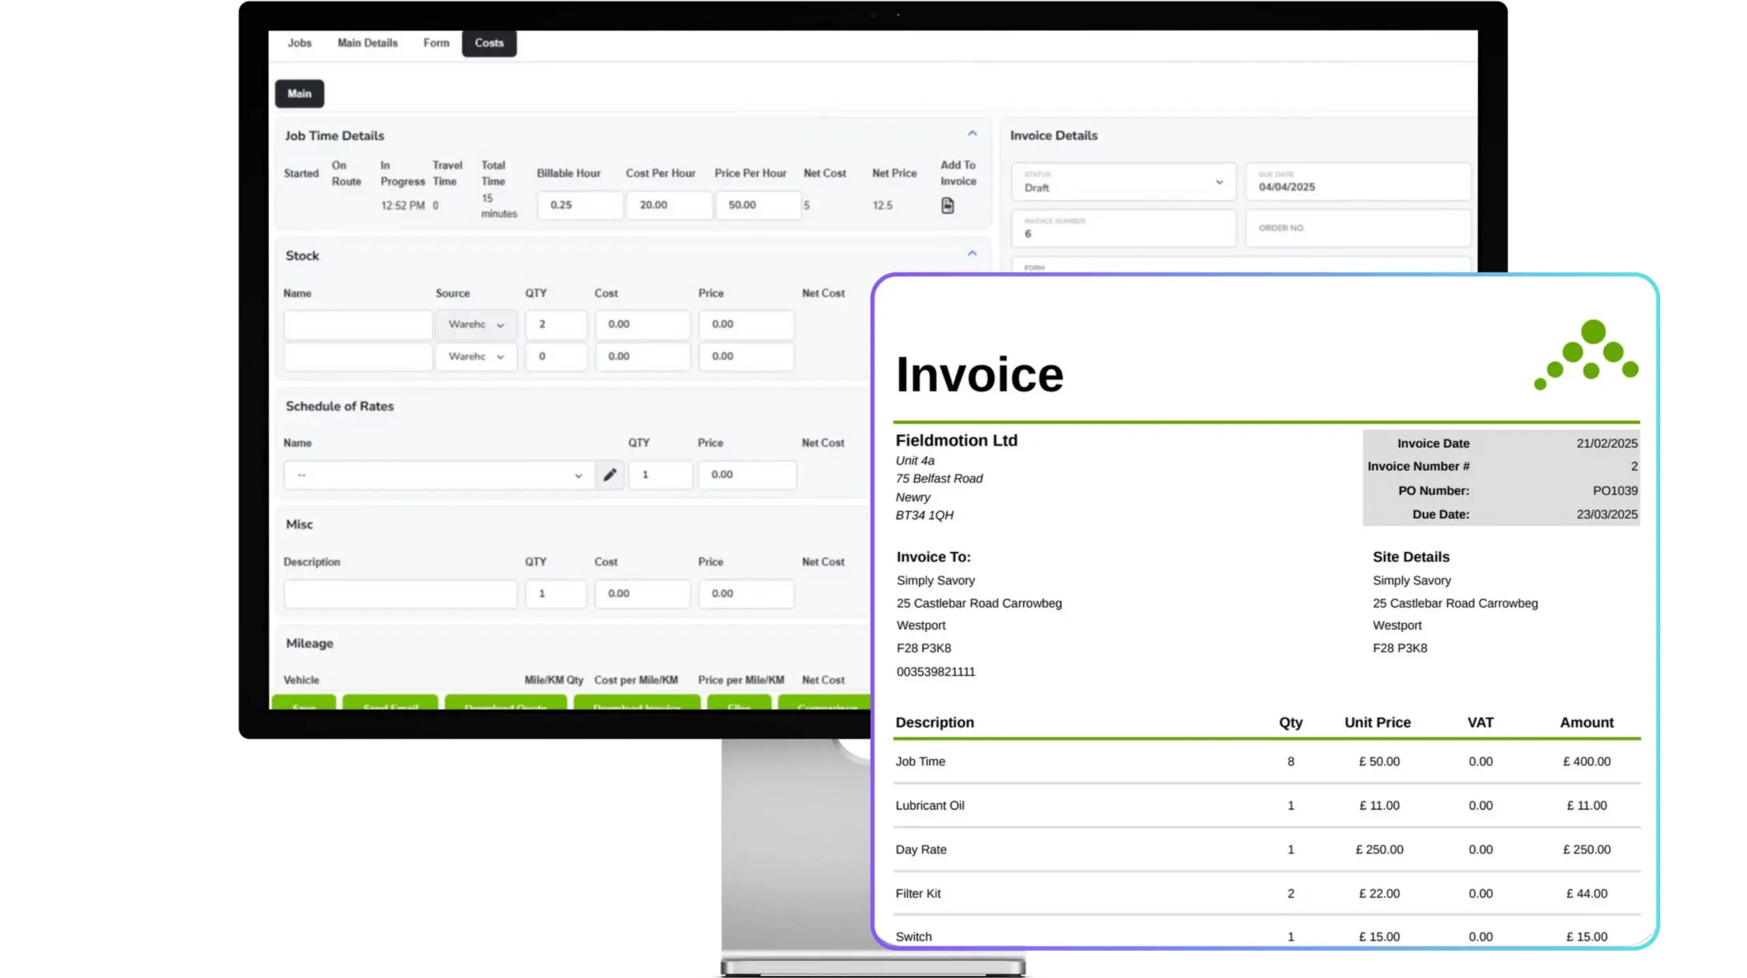1747x978 pixels.
Task: Click the green dotted logo on the invoice
Action: pos(1586,355)
